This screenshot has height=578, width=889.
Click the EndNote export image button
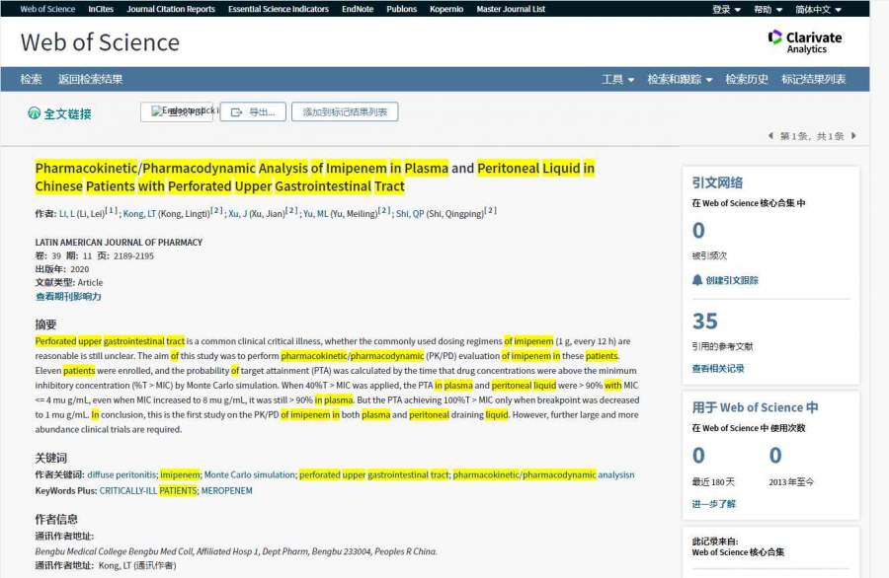(176, 111)
